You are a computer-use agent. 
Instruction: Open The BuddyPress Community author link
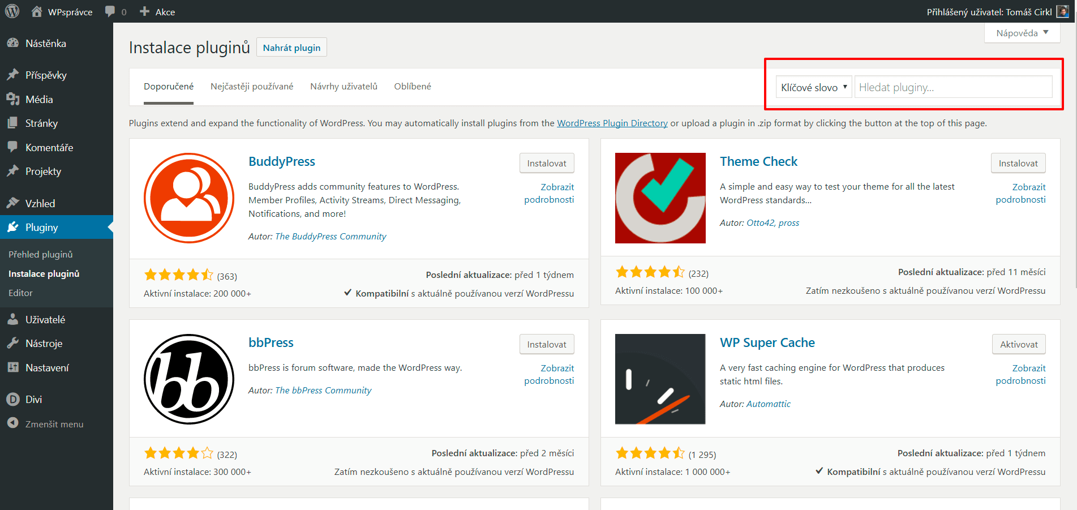331,236
